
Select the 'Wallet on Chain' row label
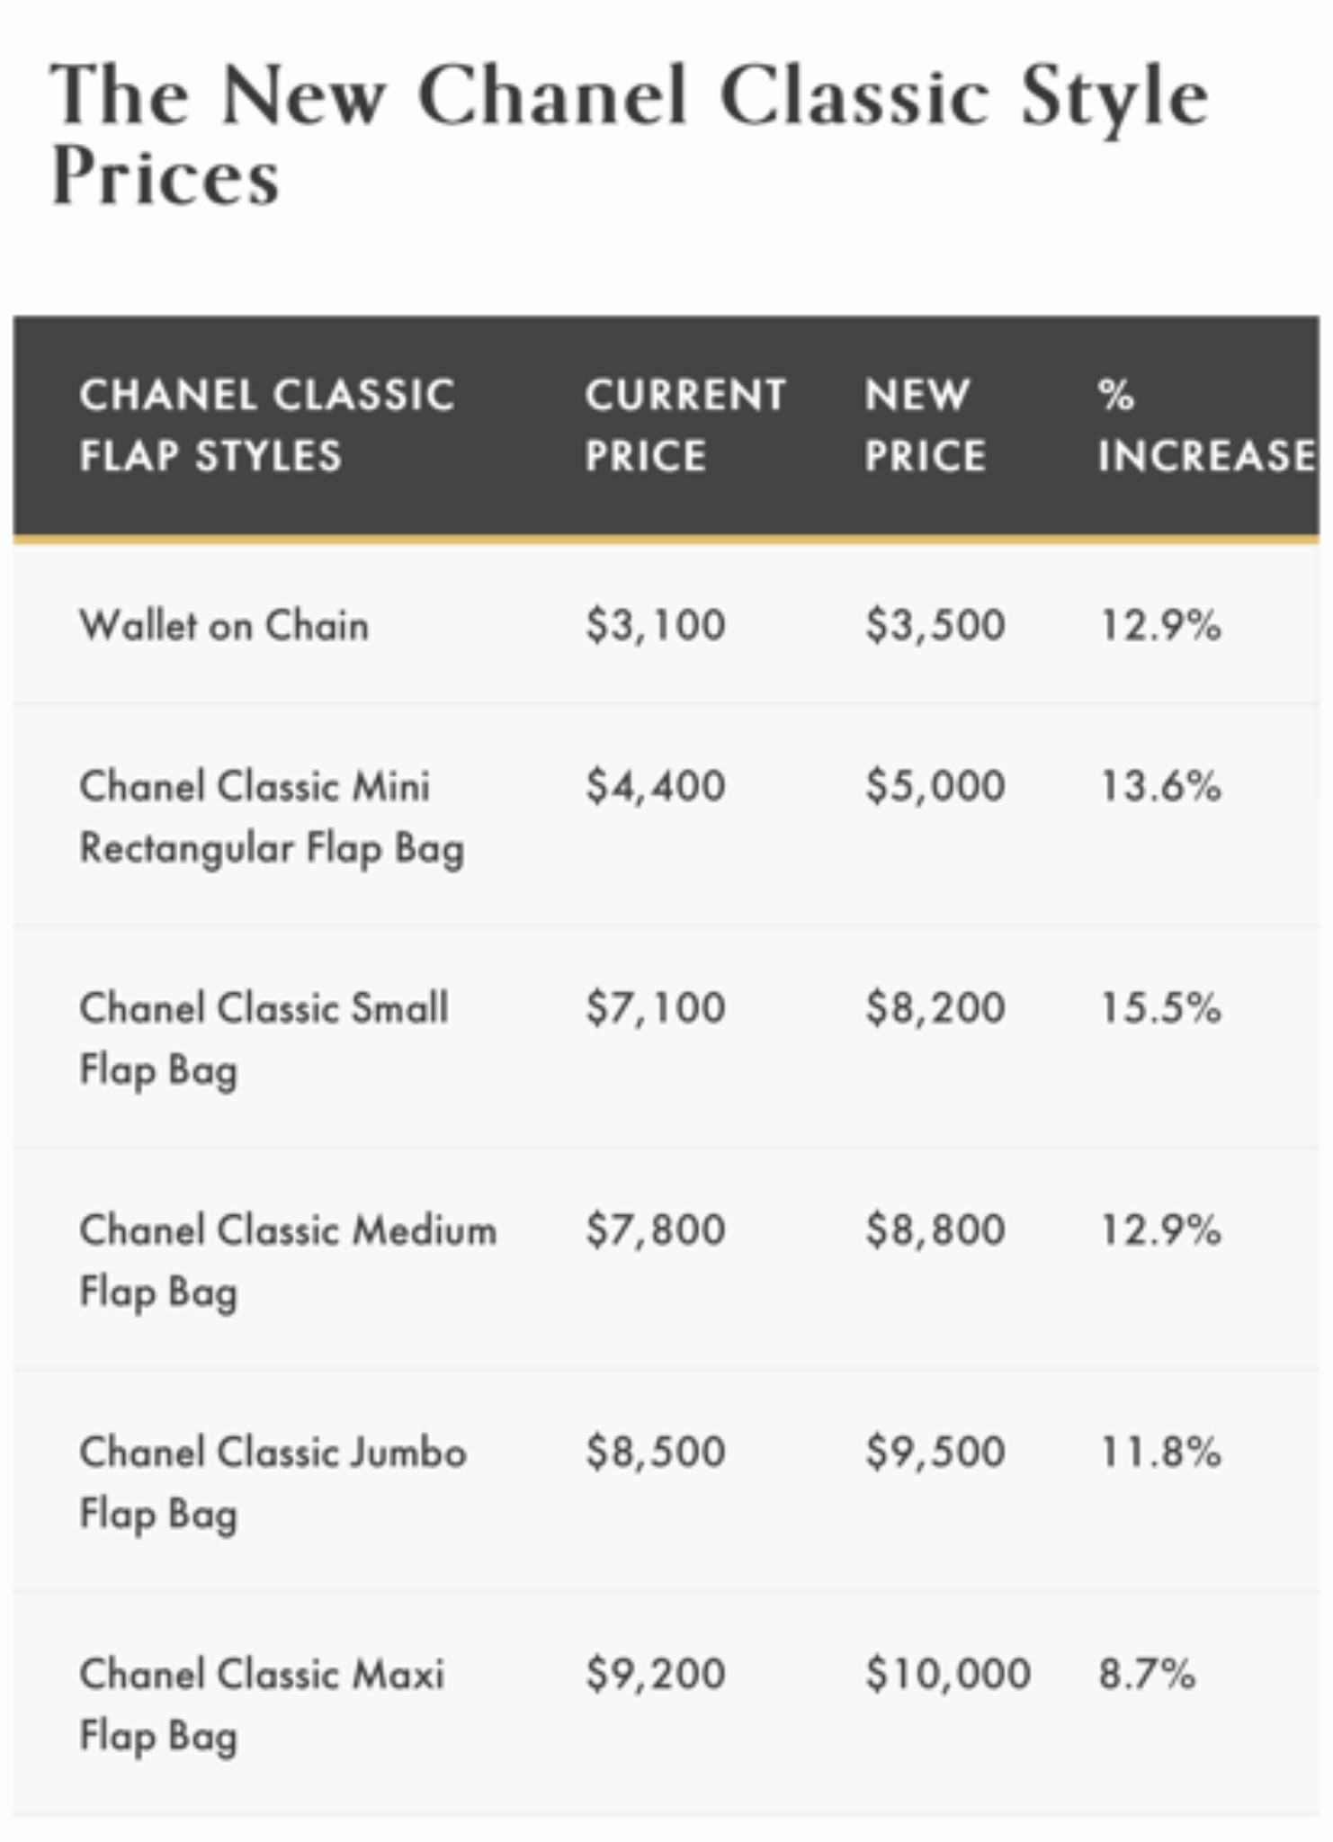[x=224, y=625]
